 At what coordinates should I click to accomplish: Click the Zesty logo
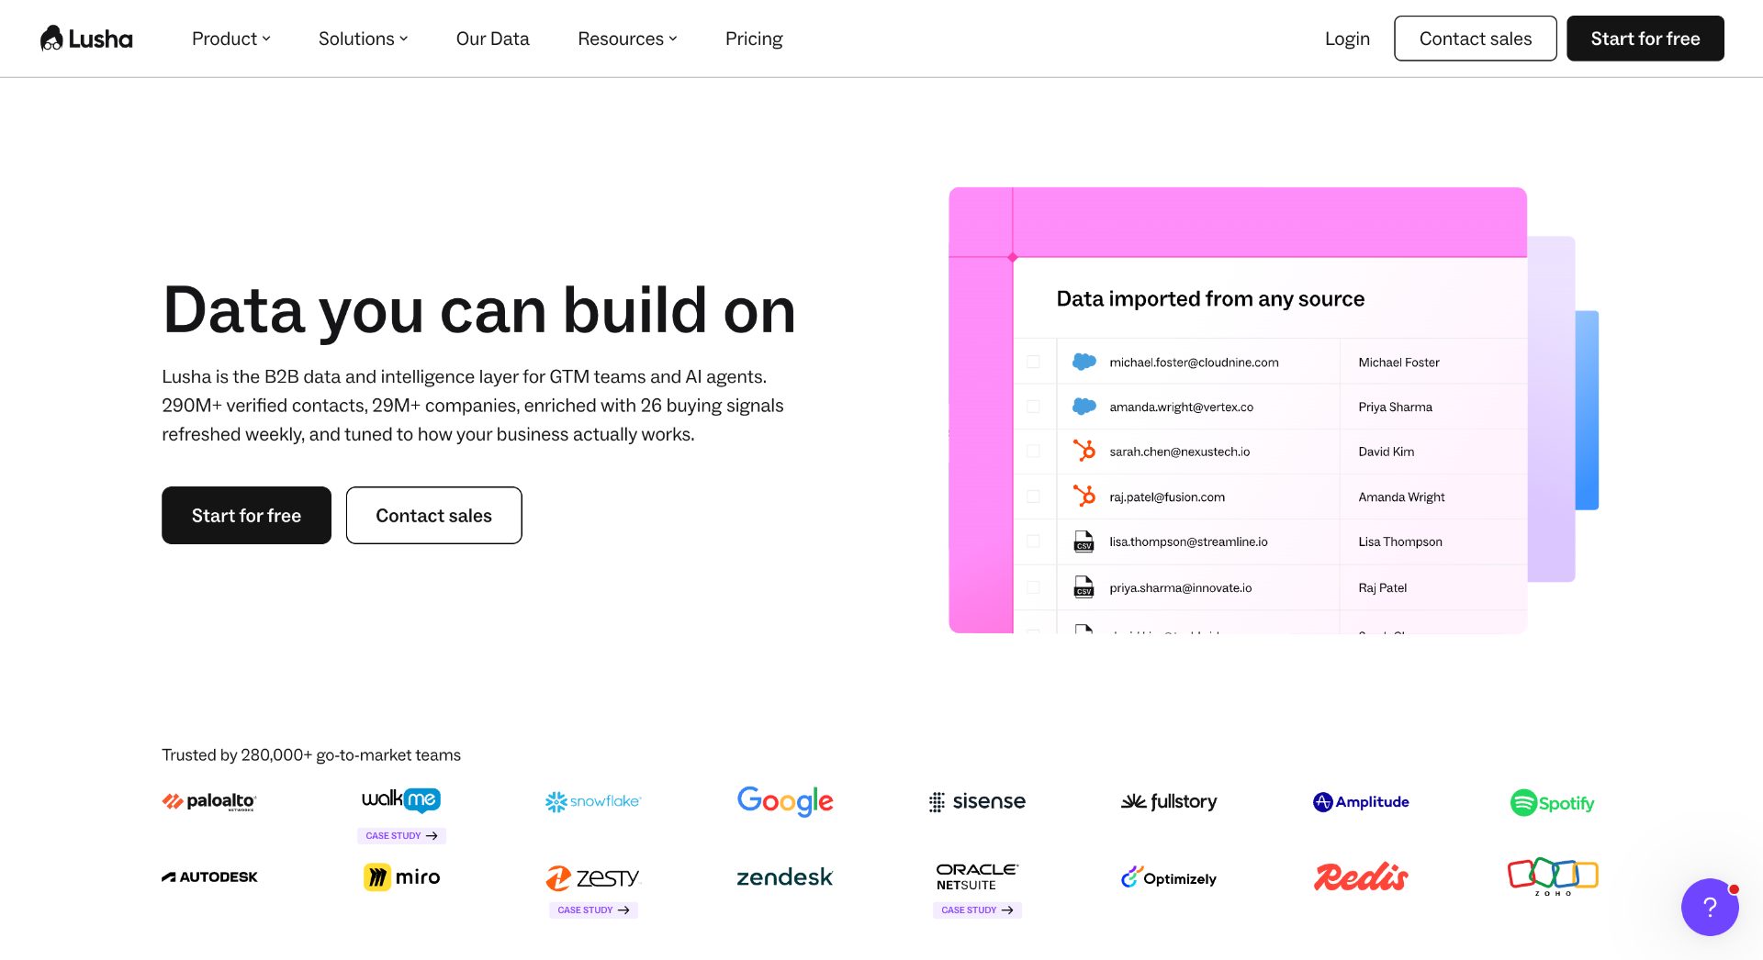593,878
